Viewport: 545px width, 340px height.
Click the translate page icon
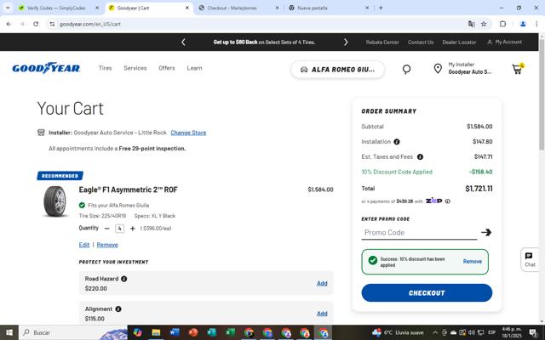point(471,24)
